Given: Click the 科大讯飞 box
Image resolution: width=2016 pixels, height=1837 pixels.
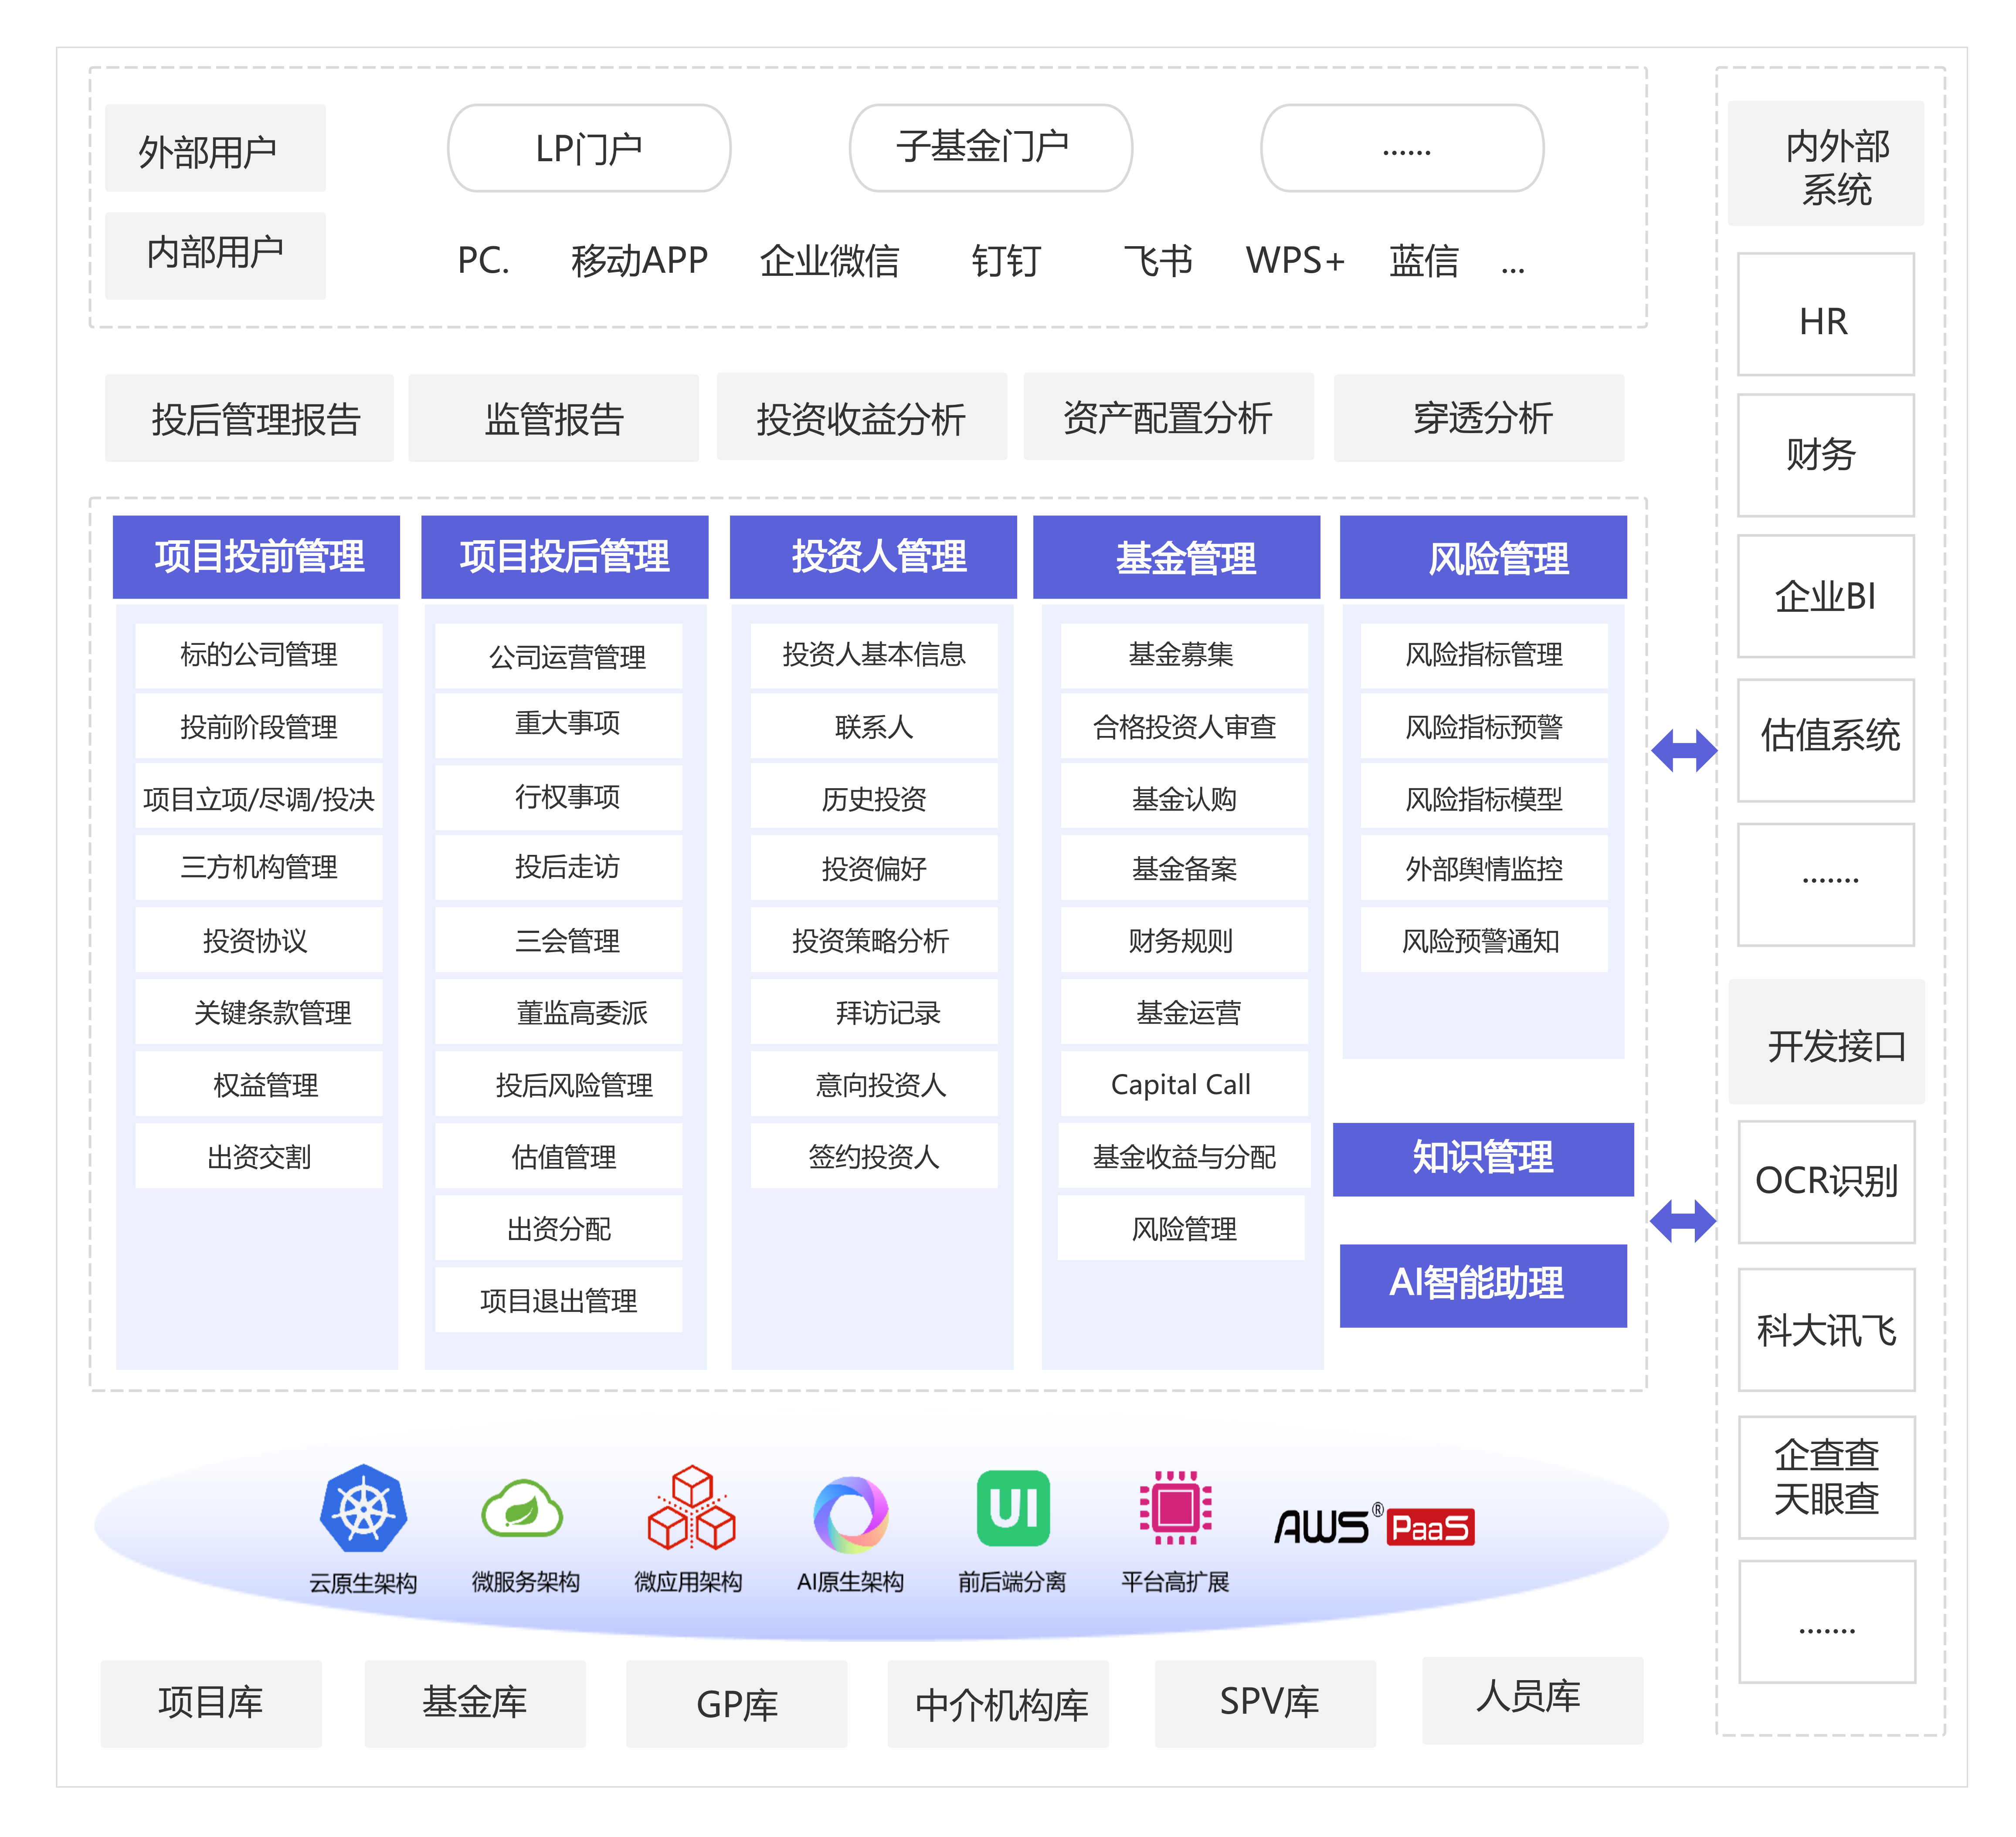Looking at the screenshot, I should pos(1826,1330).
